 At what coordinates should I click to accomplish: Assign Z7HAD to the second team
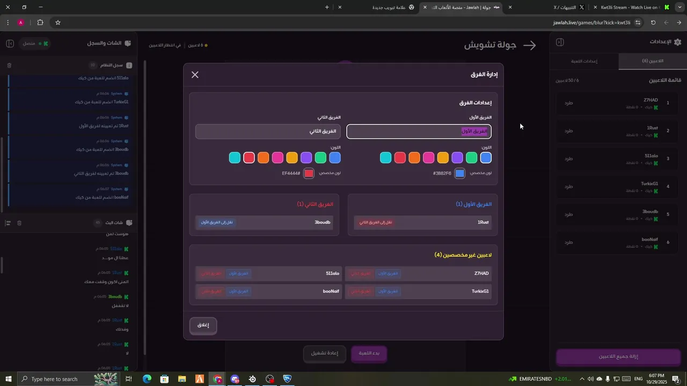(361, 273)
